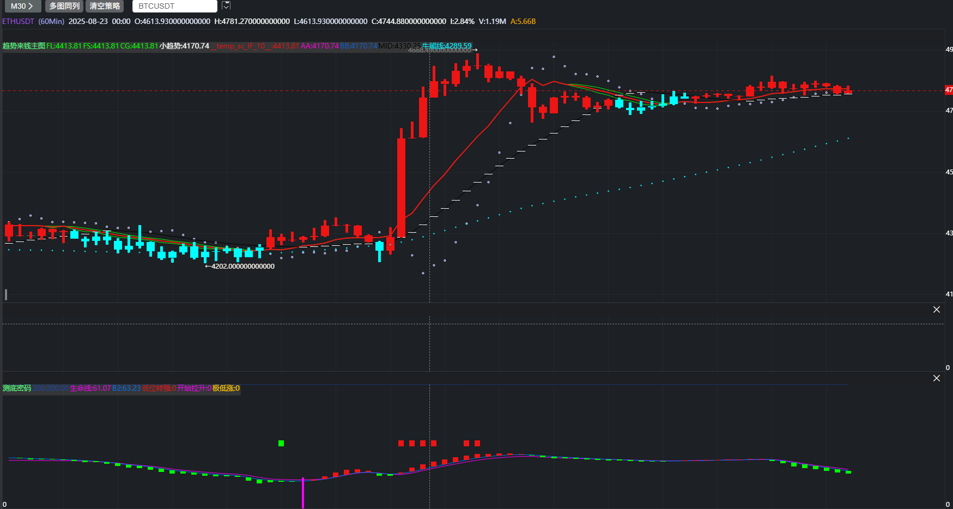Click the 趋势来钱主图 indicator name
Image resolution: width=953 pixels, height=509 pixels.
24,46
